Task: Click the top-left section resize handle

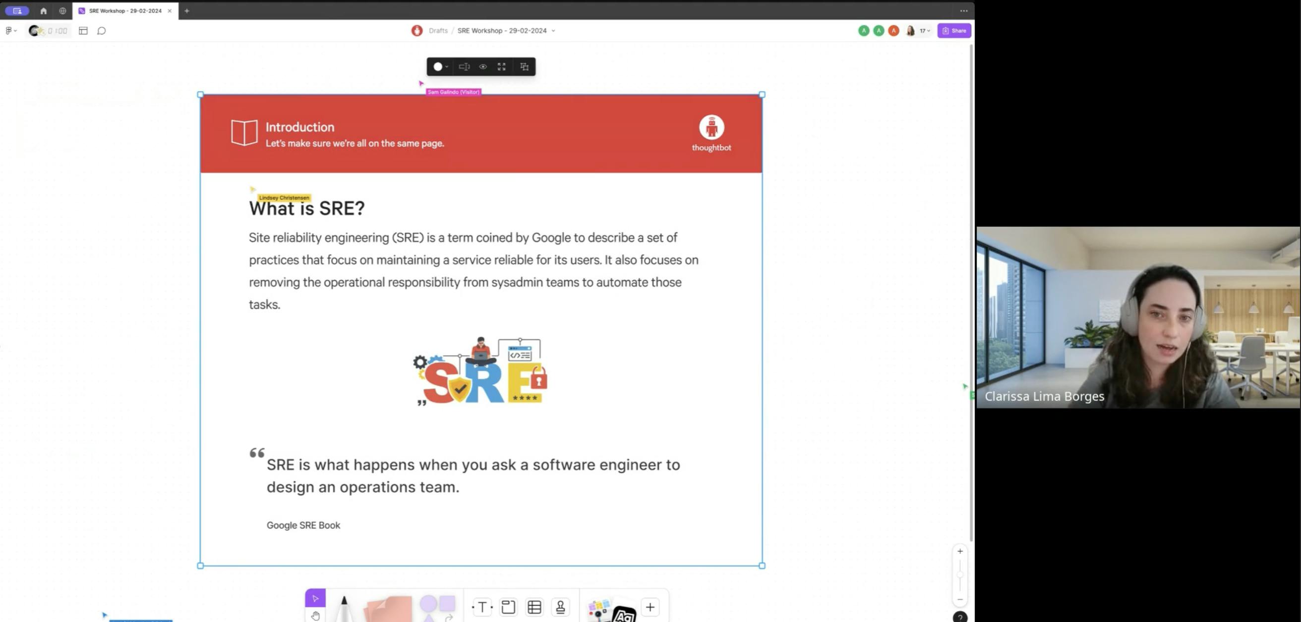Action: tap(200, 94)
